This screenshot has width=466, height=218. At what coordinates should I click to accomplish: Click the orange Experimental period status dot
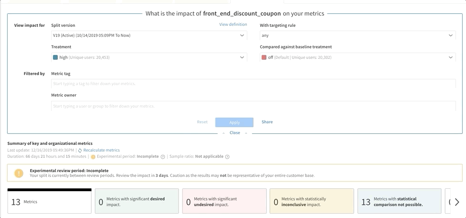click(x=93, y=157)
